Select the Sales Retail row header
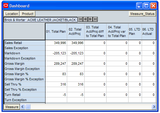Image resolution: width=160 pixels, height=113 pixels. pos(24,43)
